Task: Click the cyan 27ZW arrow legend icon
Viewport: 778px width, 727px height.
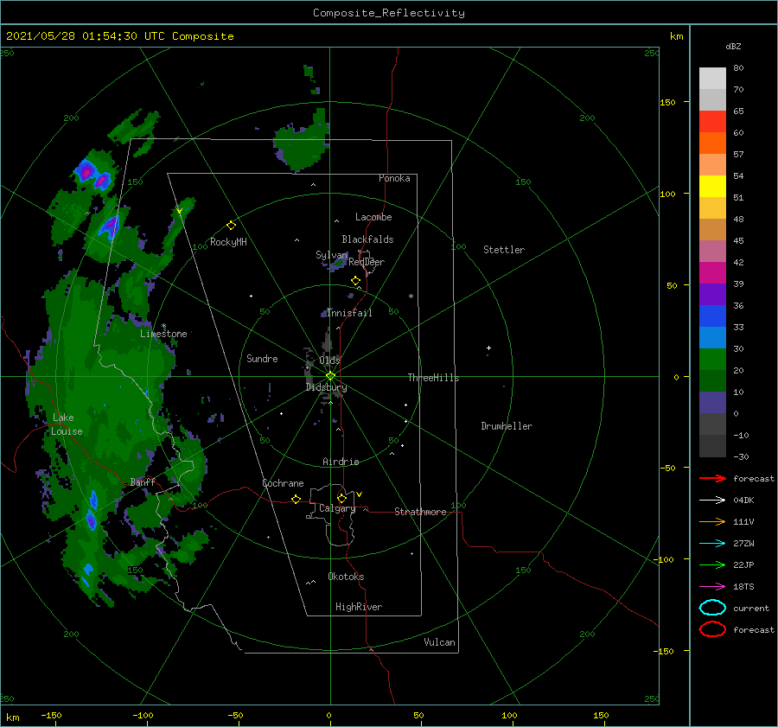Action: click(x=712, y=544)
